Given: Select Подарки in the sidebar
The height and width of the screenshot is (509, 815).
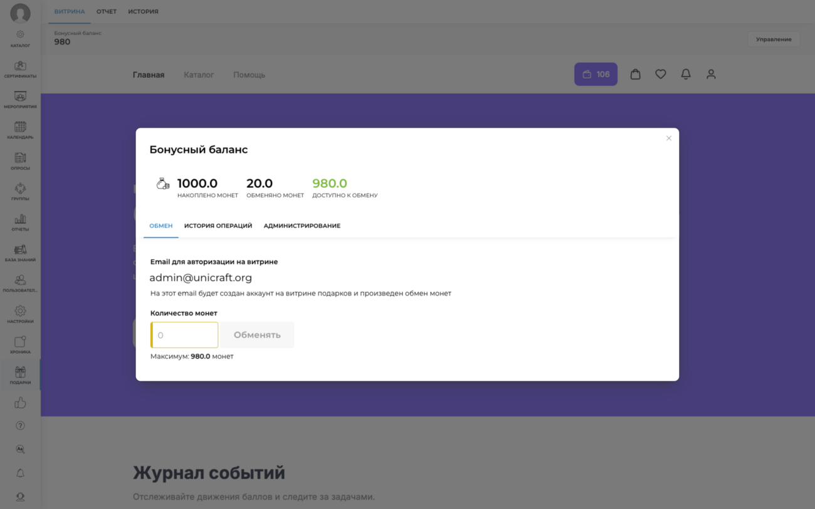Looking at the screenshot, I should pos(20,376).
